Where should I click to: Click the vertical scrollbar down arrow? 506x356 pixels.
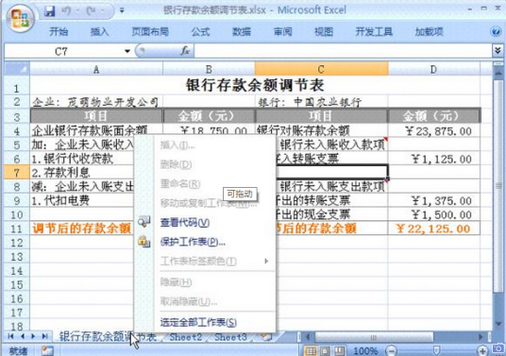(498, 323)
